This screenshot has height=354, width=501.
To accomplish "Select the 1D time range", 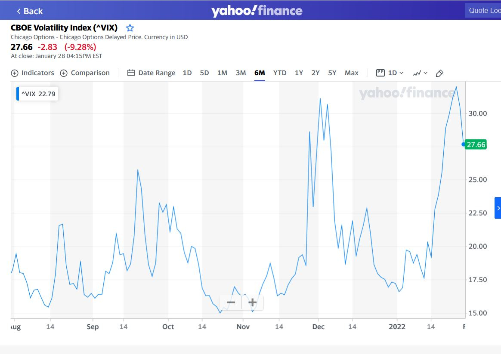I will (187, 73).
